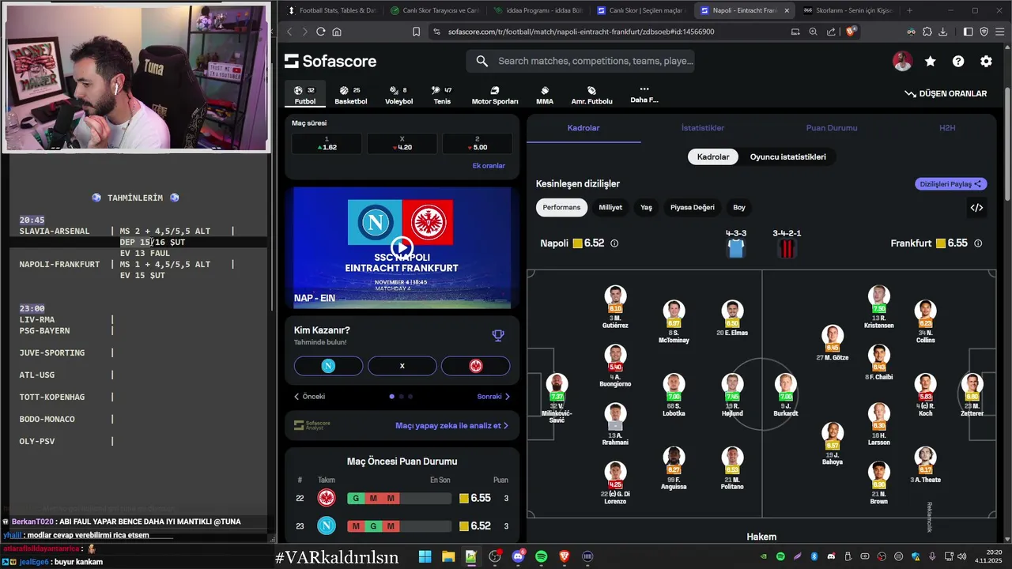The height and width of the screenshot is (569, 1012).
Task: Click Ek oranlar link
Action: click(x=489, y=166)
